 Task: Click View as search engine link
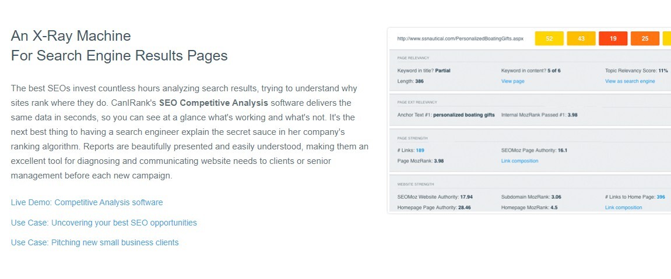(630, 81)
